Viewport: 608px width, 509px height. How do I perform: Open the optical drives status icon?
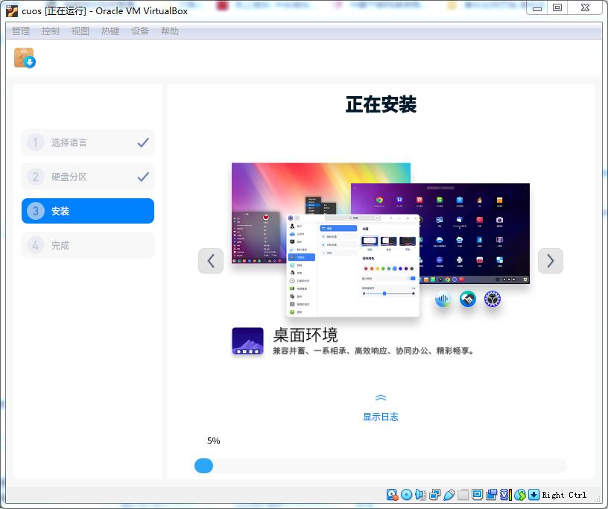407,494
